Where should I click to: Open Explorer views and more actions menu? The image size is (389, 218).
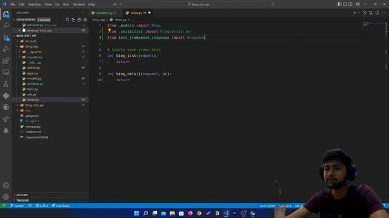click(83, 13)
